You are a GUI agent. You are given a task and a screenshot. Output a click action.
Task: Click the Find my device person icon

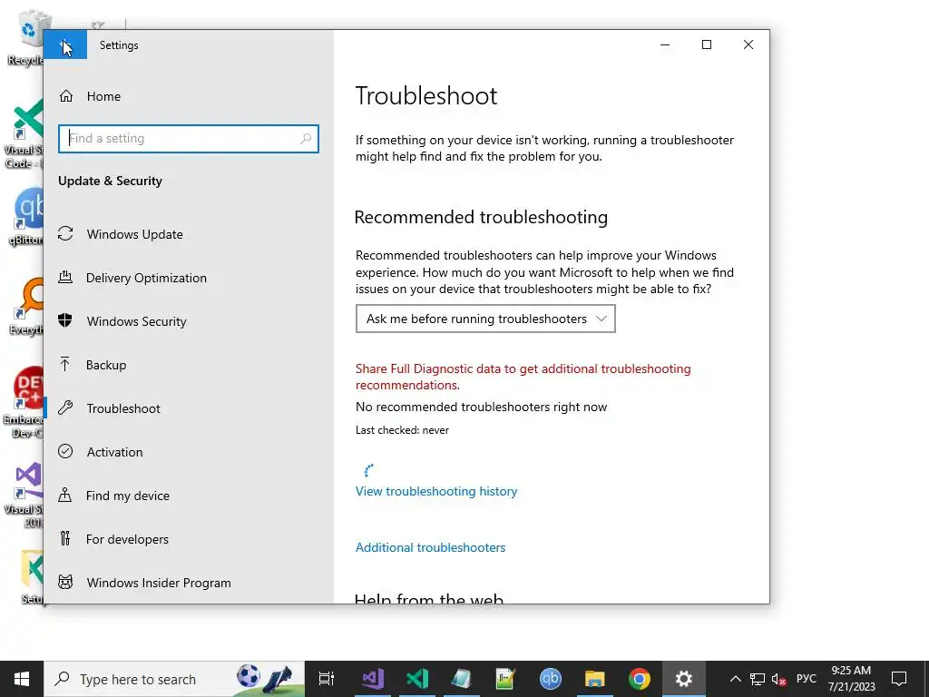tap(65, 495)
